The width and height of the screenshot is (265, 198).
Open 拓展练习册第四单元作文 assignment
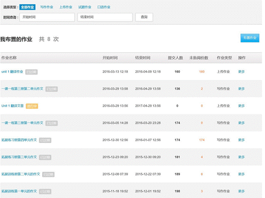pyautogui.click(x=19, y=140)
